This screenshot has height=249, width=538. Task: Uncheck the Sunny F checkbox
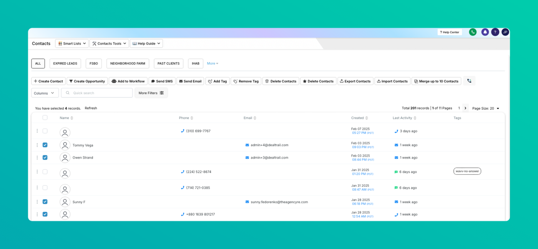point(45,202)
